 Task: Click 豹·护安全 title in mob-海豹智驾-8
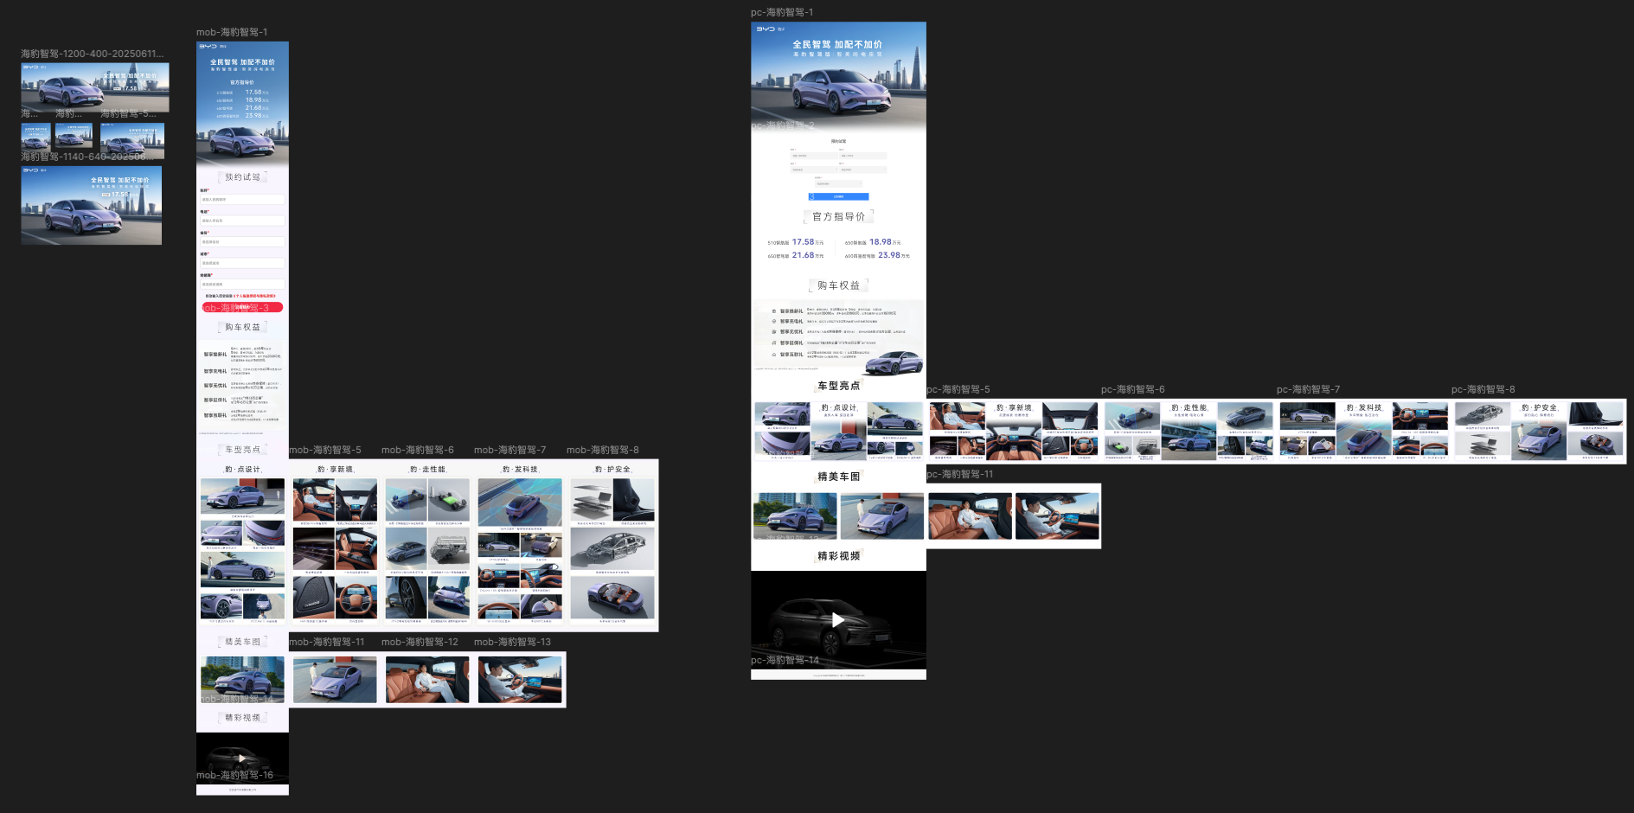pyautogui.click(x=612, y=470)
